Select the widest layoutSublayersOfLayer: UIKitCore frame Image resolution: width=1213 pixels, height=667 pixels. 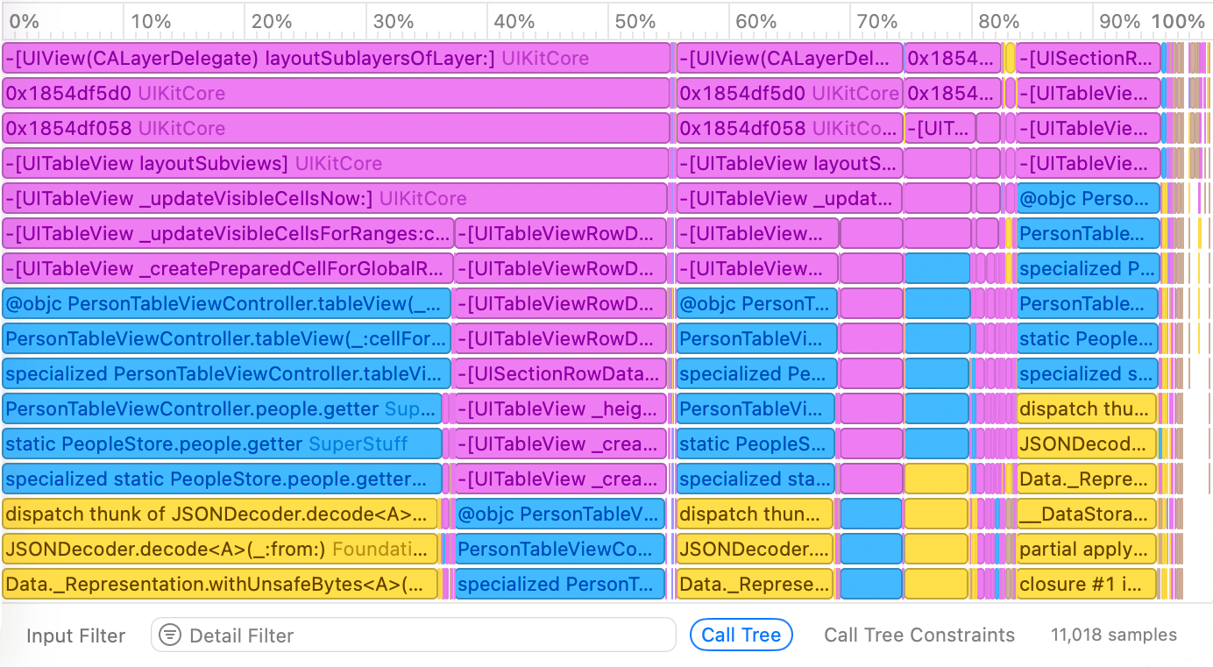336,59
